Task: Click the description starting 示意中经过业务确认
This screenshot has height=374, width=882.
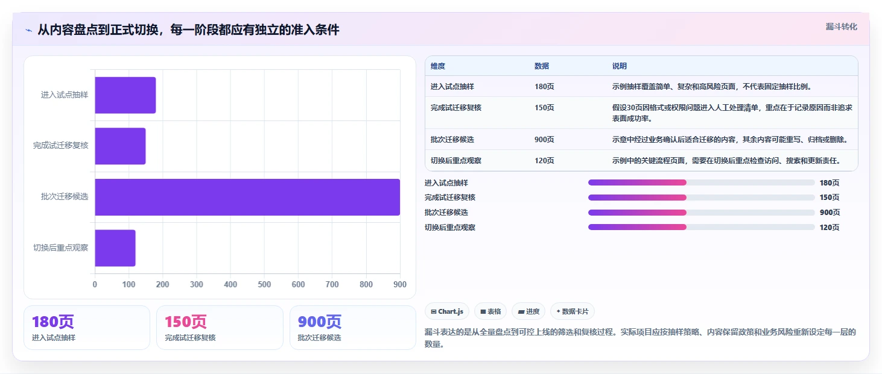Action: (731, 140)
